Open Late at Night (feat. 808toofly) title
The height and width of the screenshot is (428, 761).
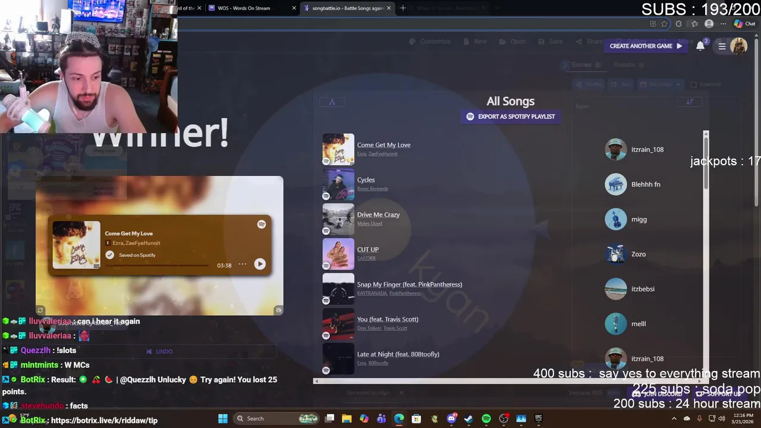tap(398, 354)
